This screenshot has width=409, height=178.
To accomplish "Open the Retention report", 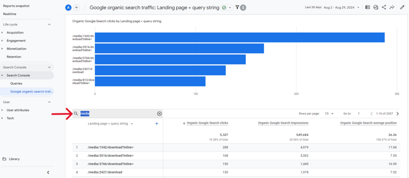I will click(x=14, y=57).
